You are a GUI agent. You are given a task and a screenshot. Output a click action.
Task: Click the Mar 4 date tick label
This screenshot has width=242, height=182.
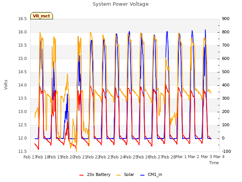(219, 157)
